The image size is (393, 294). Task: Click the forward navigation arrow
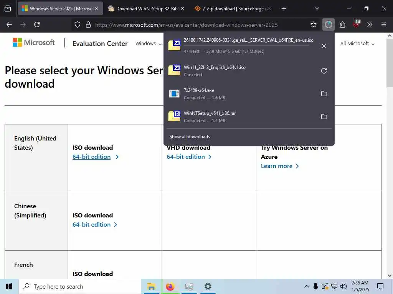click(23, 24)
